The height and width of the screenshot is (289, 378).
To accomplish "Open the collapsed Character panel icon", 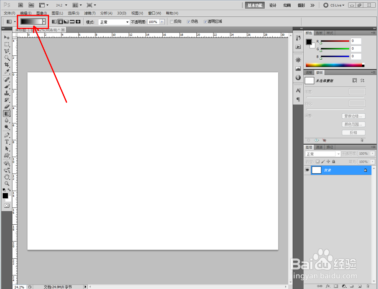I will 298,91.
